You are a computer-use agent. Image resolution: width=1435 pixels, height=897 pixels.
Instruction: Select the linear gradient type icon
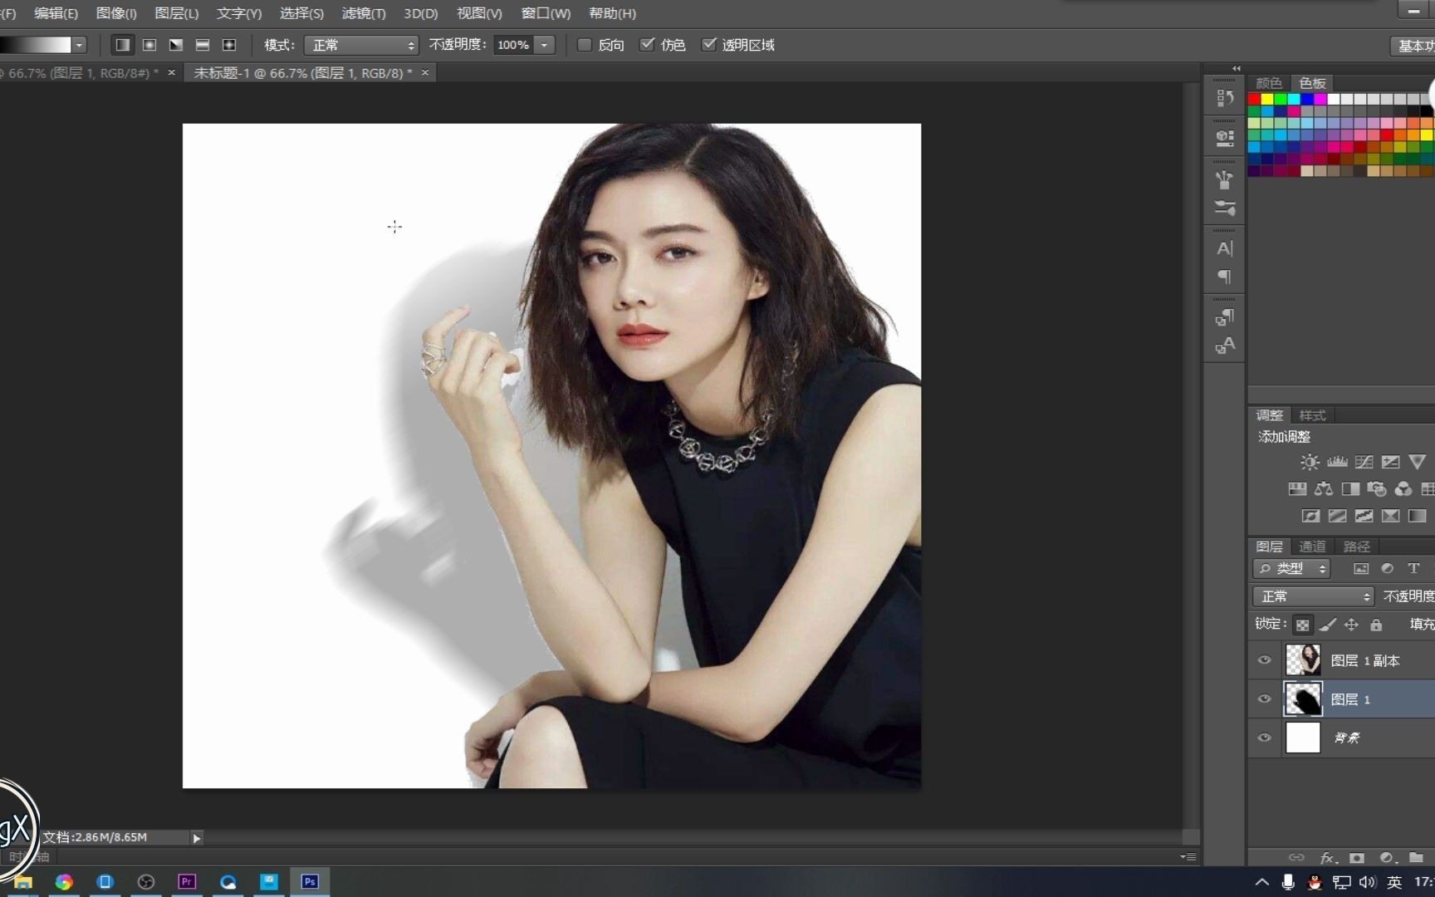(x=122, y=45)
